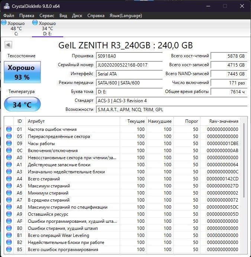Click status orb of attribute A4 row
Screen dimensions: 251x257
click(x=9, y=179)
